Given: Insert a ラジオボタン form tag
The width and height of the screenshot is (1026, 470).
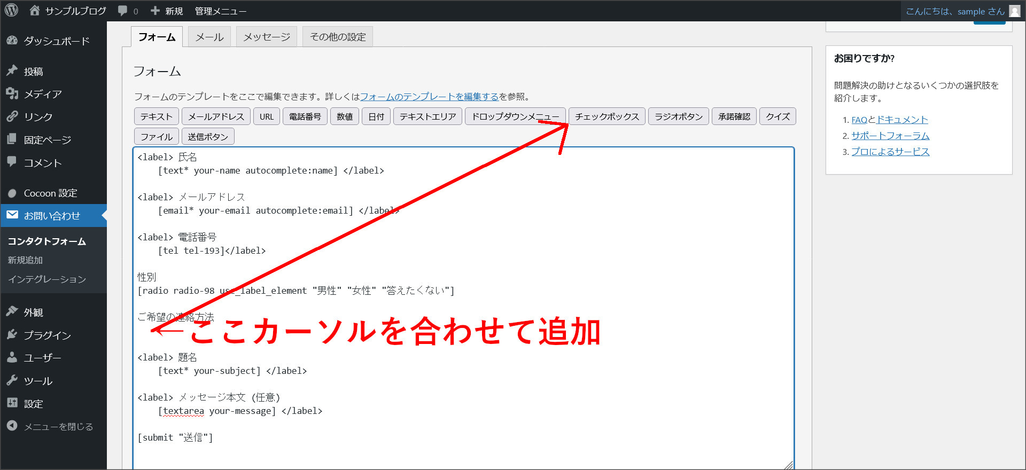Looking at the screenshot, I should 678,116.
